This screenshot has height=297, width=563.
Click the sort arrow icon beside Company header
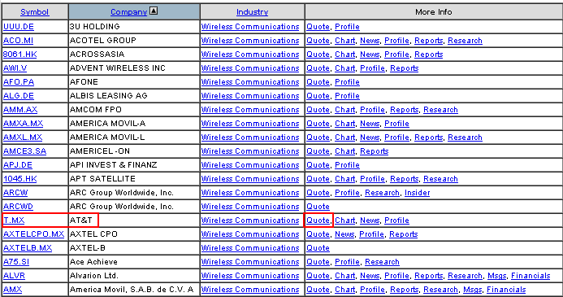pos(154,11)
